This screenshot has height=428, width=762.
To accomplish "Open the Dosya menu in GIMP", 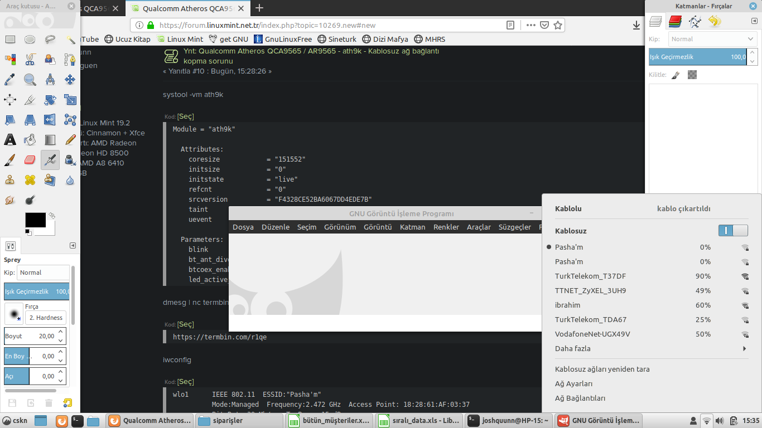I will pos(243,227).
